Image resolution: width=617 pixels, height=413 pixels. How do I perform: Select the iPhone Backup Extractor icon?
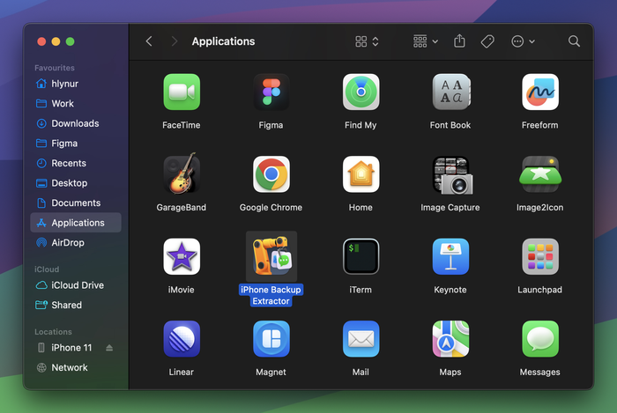coord(271,256)
